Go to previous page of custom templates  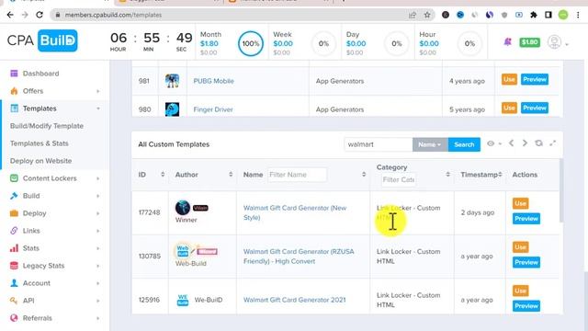point(511,143)
